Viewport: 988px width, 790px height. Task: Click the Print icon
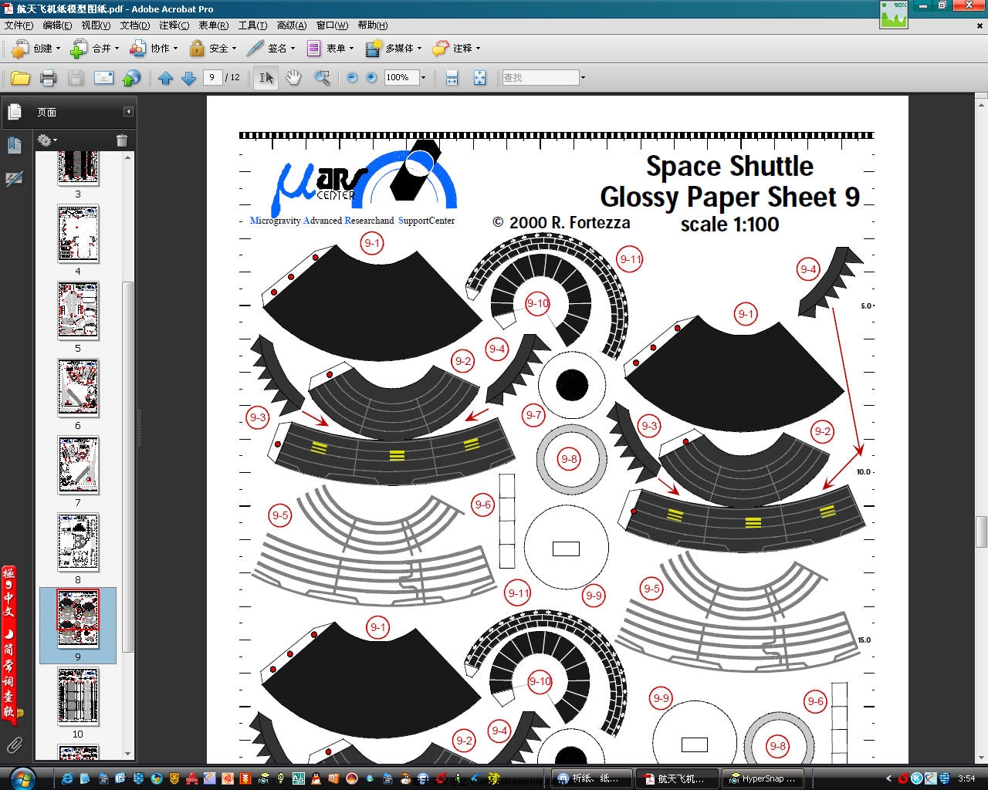coord(48,78)
